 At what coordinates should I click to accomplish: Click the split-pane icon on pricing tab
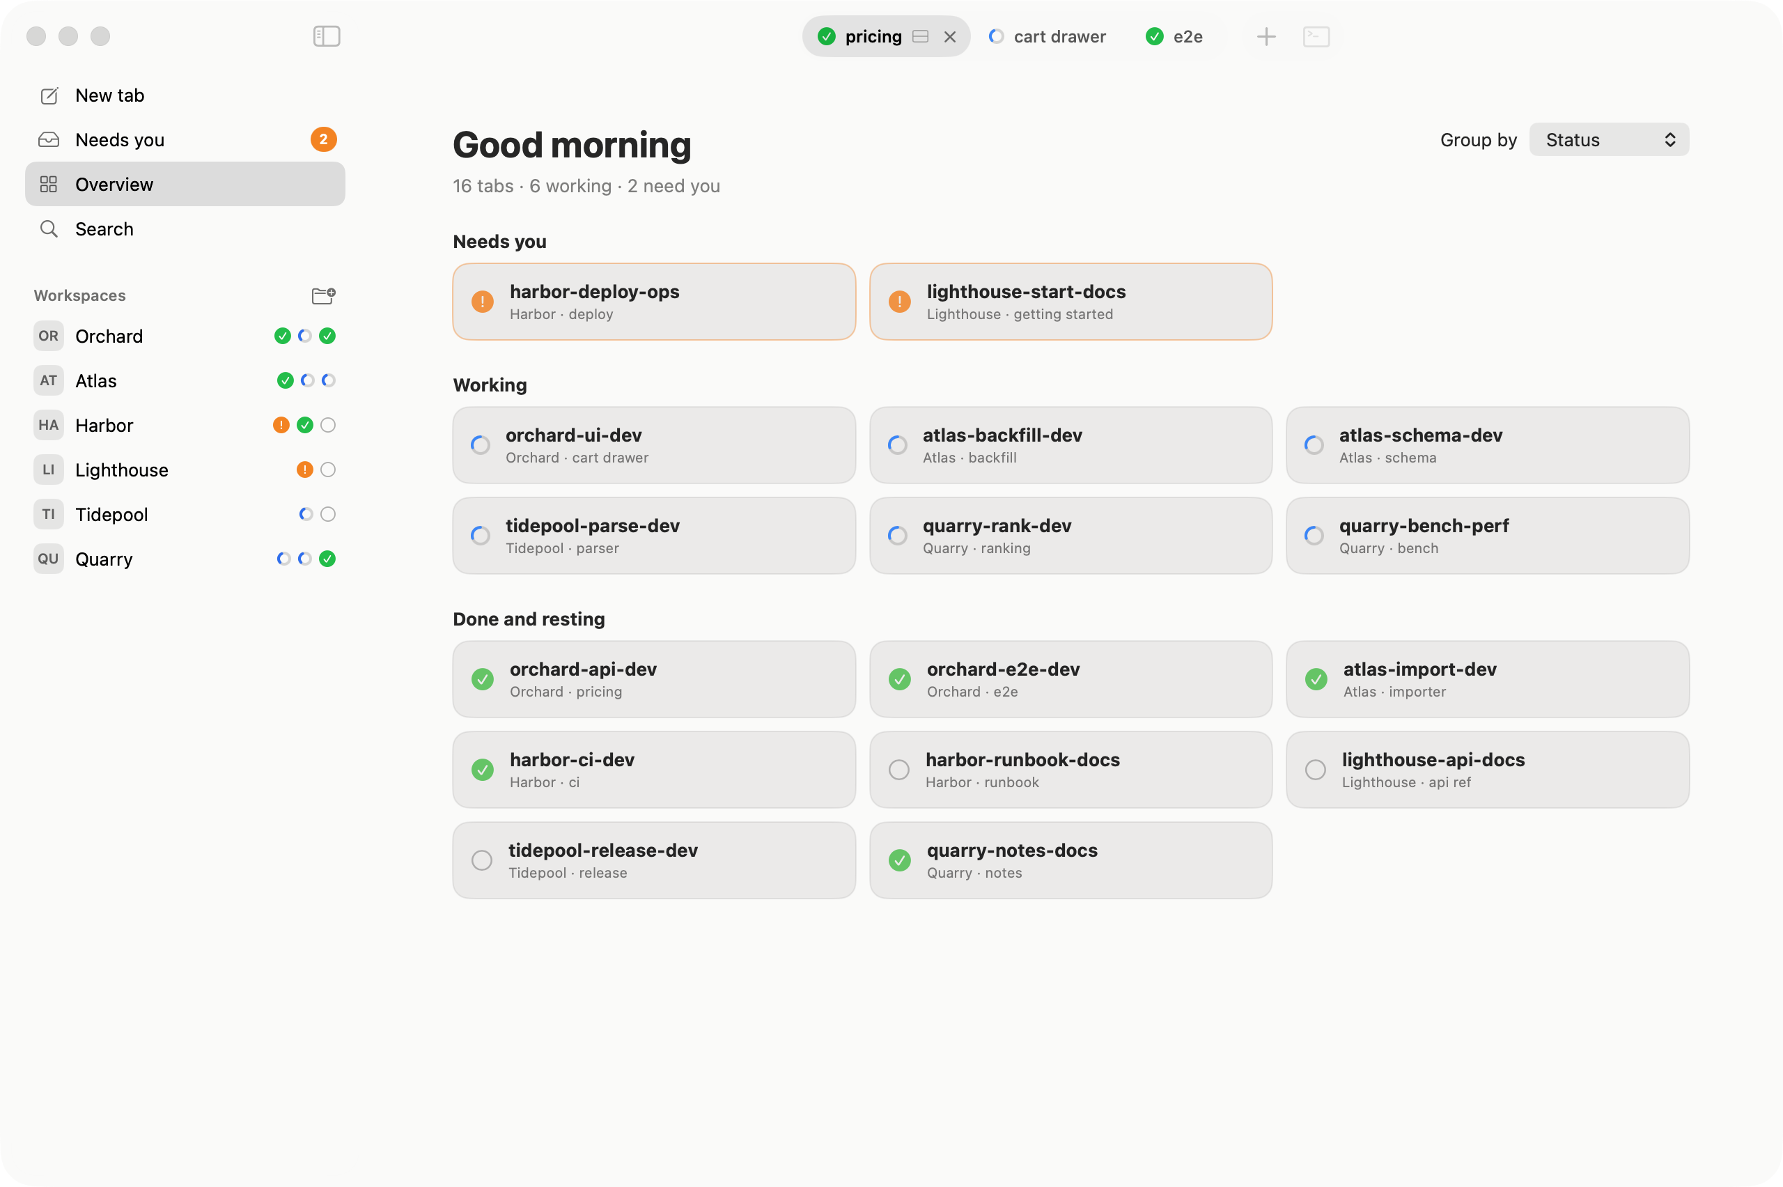click(920, 36)
